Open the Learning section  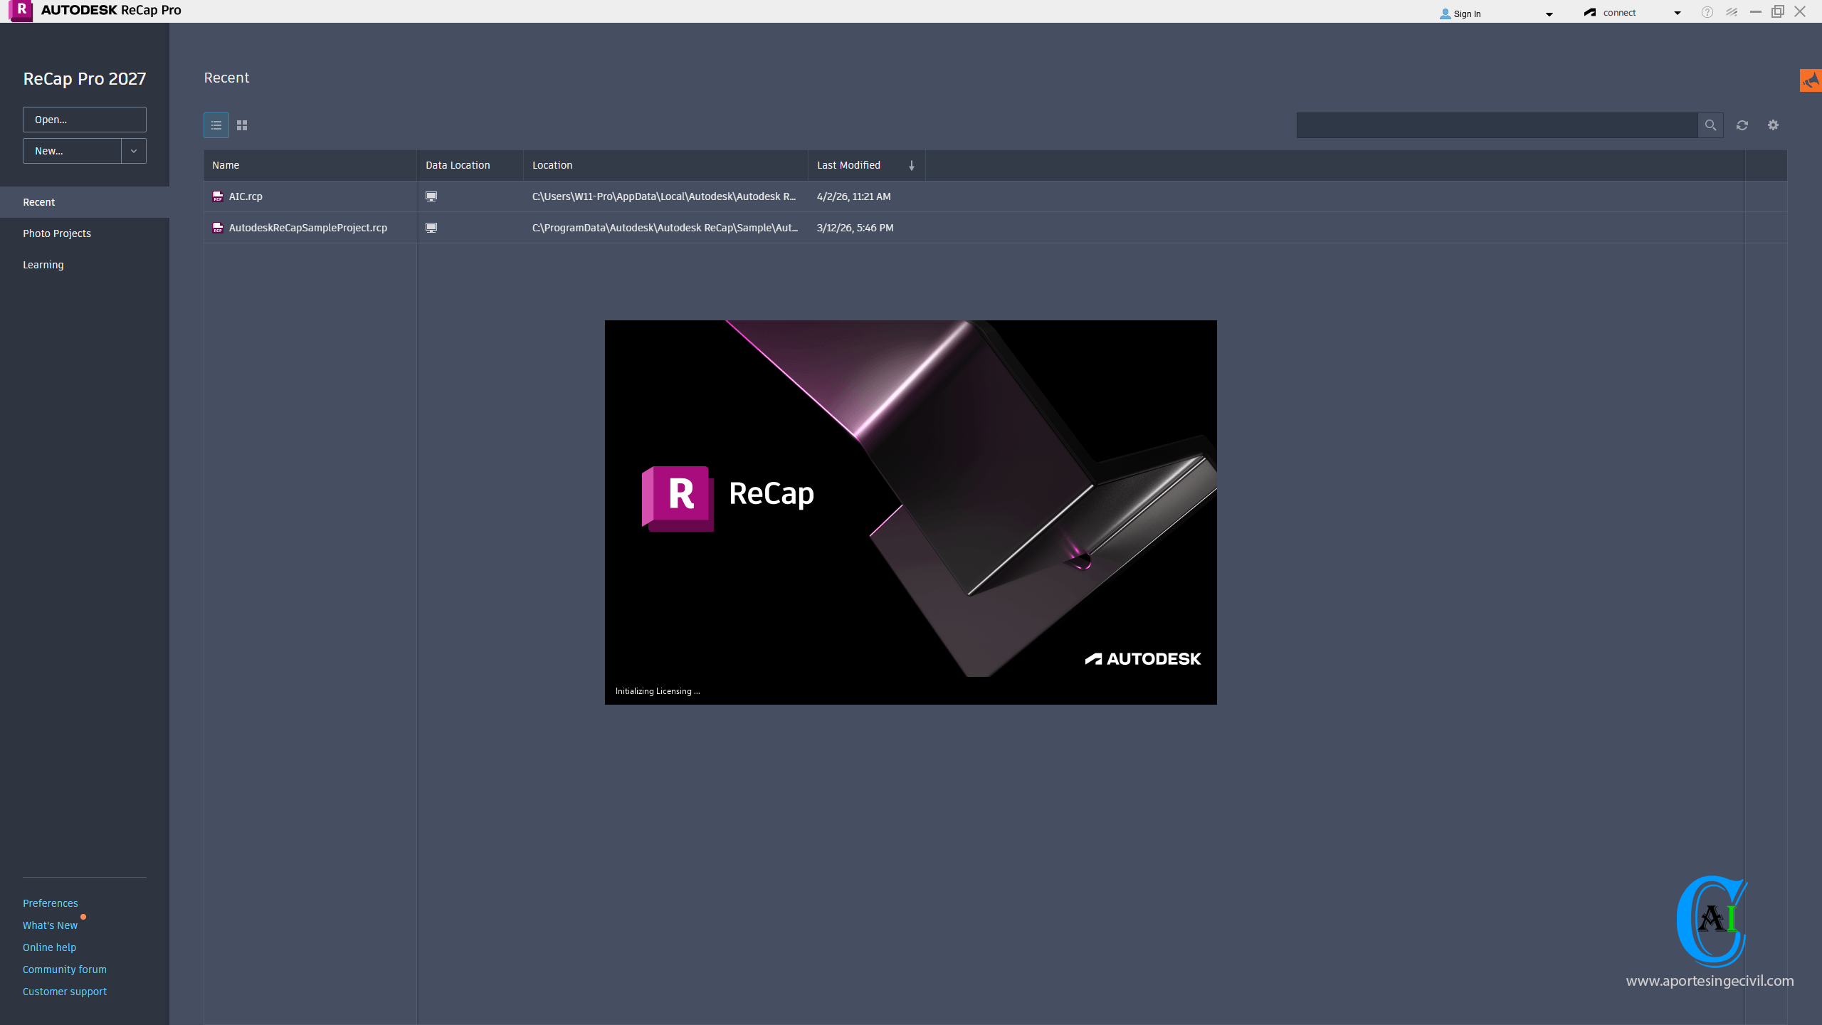pos(43,265)
